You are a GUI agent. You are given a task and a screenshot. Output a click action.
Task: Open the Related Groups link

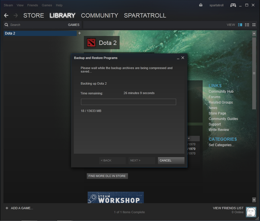(221, 102)
